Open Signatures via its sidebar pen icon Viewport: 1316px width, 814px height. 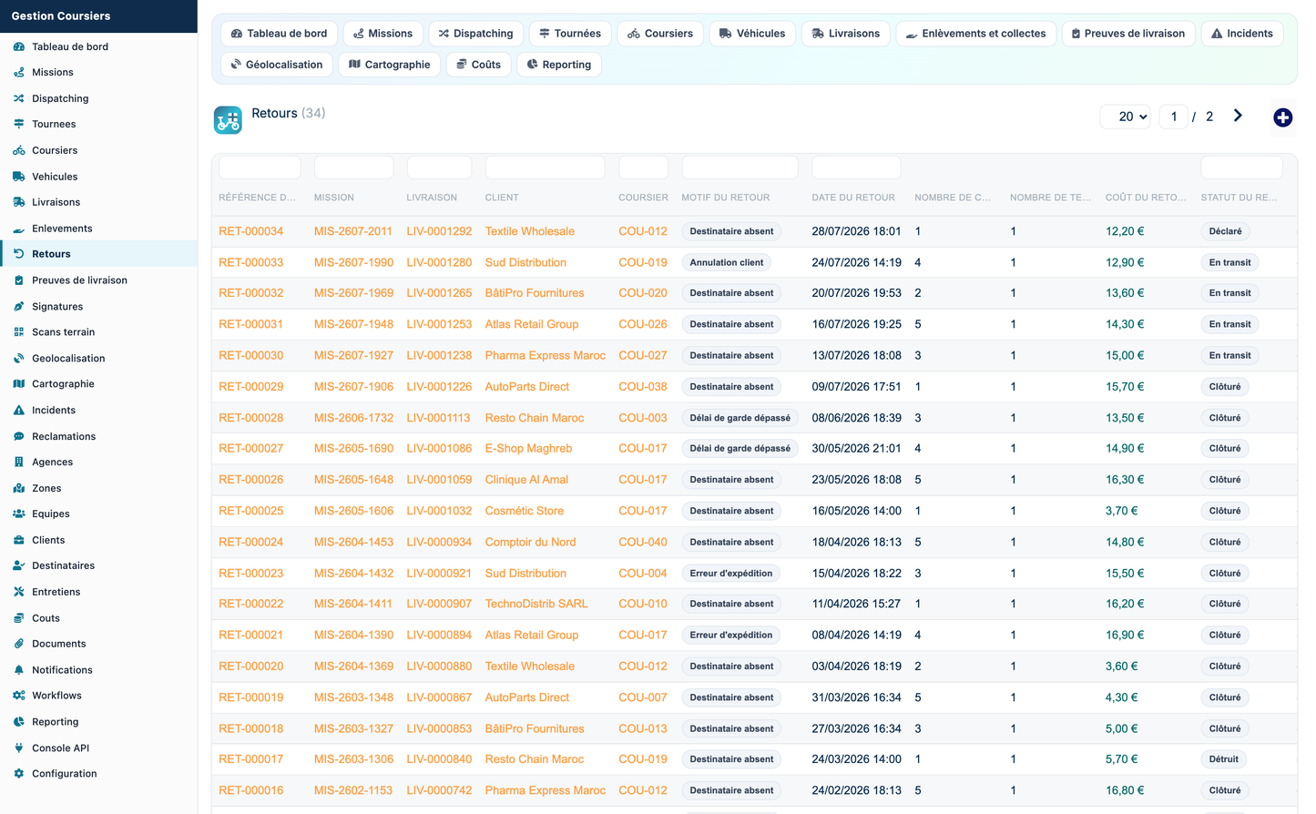pyautogui.click(x=18, y=307)
